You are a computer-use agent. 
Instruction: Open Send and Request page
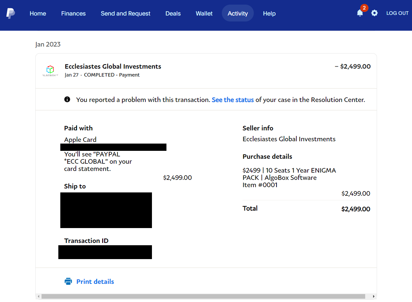(126, 14)
